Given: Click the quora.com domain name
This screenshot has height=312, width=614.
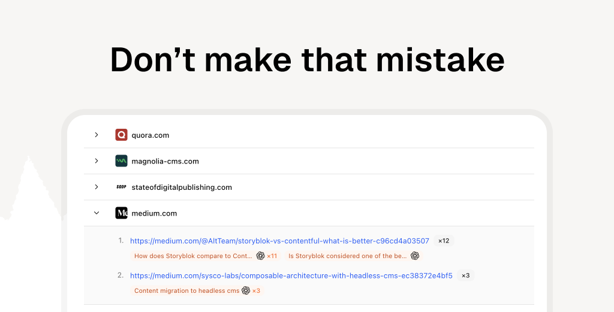Looking at the screenshot, I should pos(151,135).
